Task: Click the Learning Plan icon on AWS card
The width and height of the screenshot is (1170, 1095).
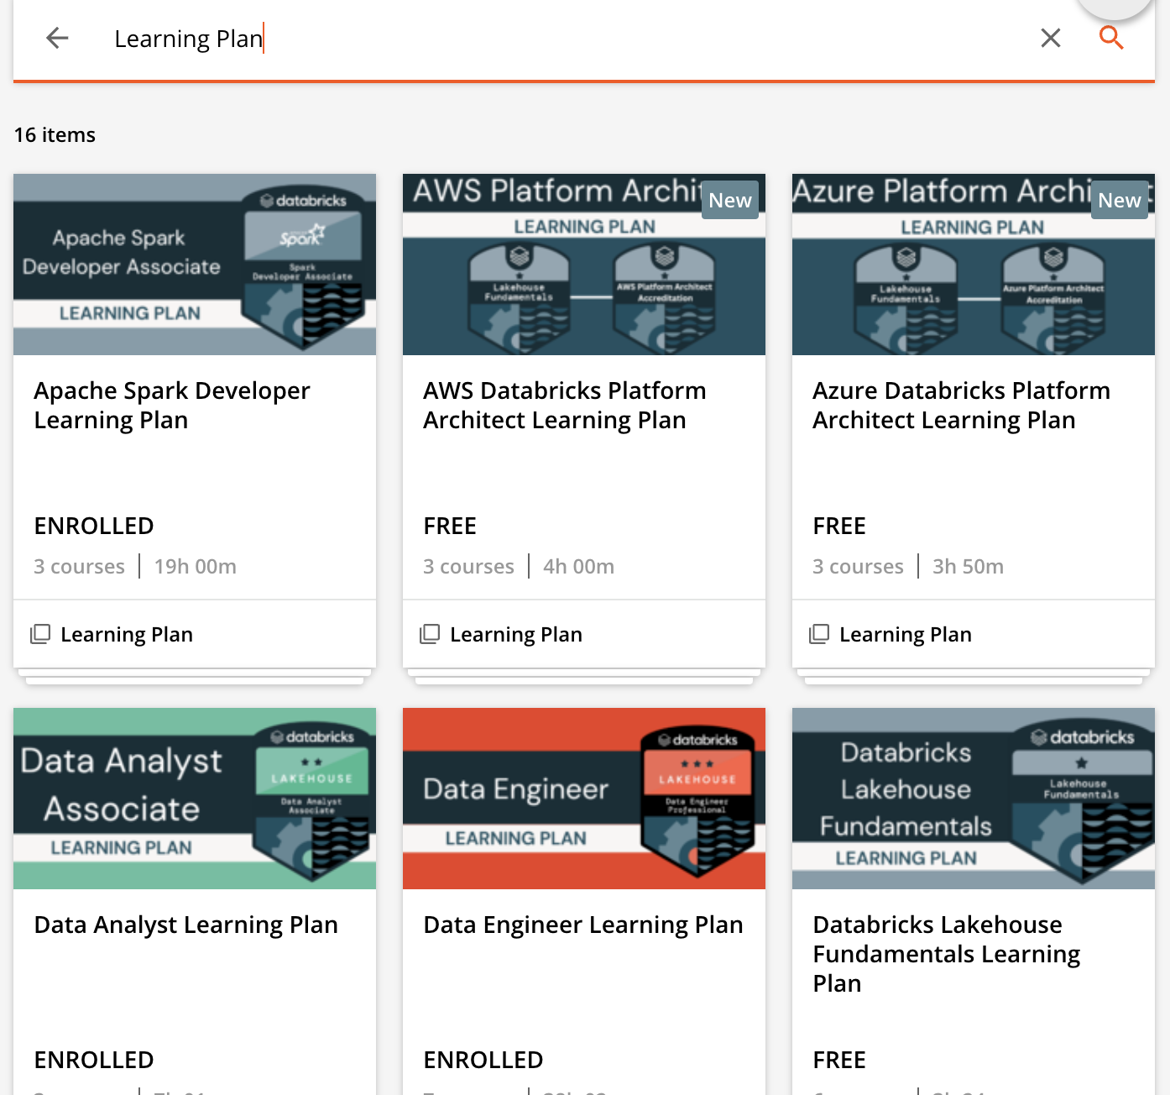Action: 430,634
